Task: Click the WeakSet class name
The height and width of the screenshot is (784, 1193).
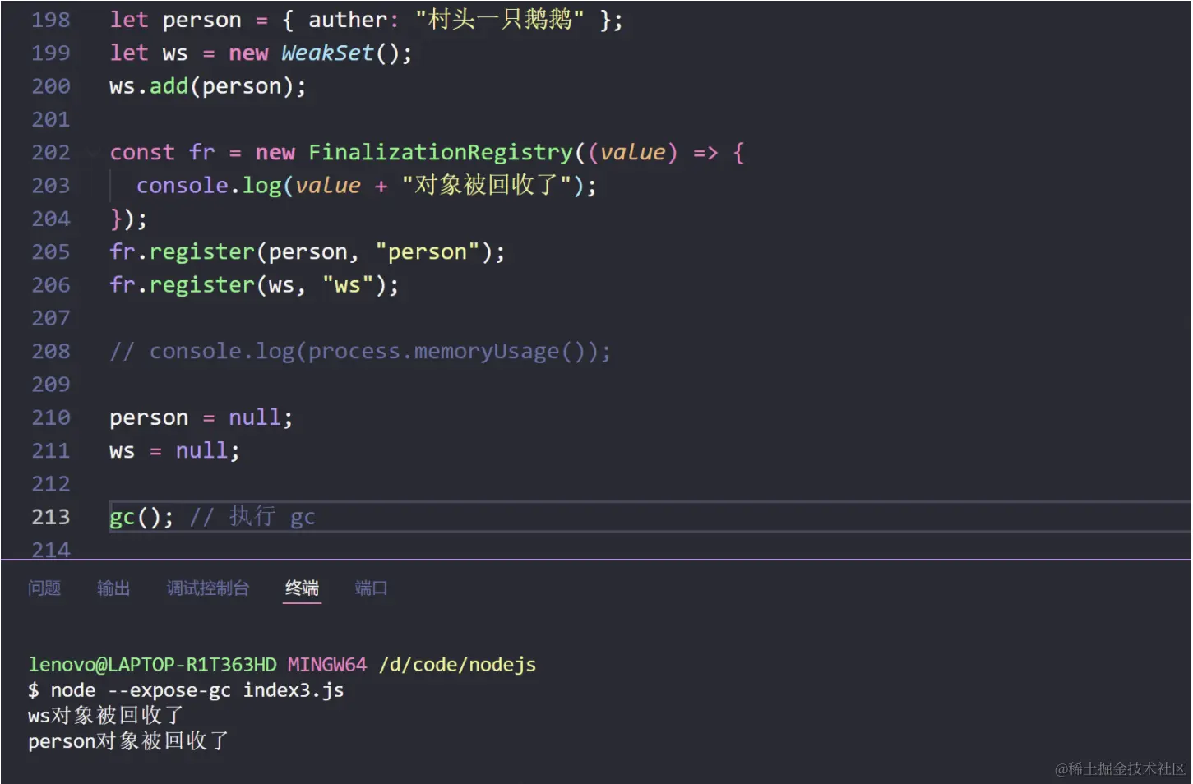Action: pos(327,53)
